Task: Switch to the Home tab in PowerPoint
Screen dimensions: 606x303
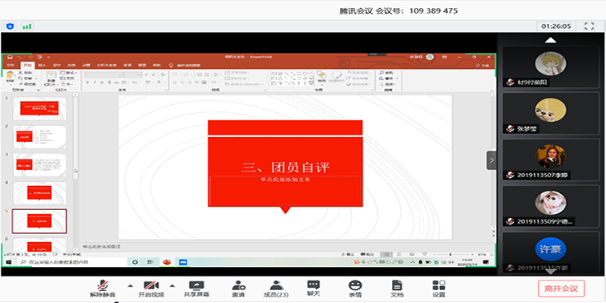Action: 27,65
